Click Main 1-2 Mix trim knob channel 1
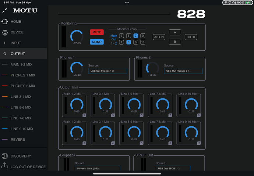 (x=77, y=105)
